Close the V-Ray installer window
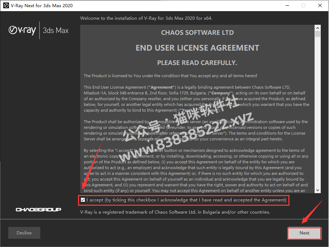Image resolution: width=329 pixels, height=247 pixels. point(320,5)
